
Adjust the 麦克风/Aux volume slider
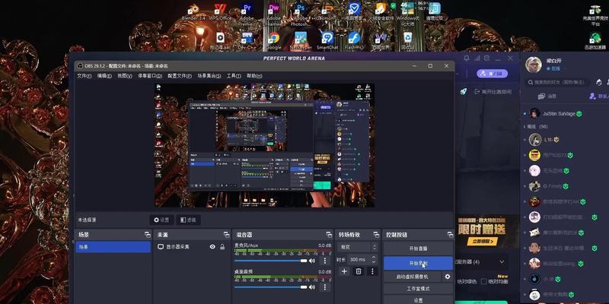coord(270,261)
